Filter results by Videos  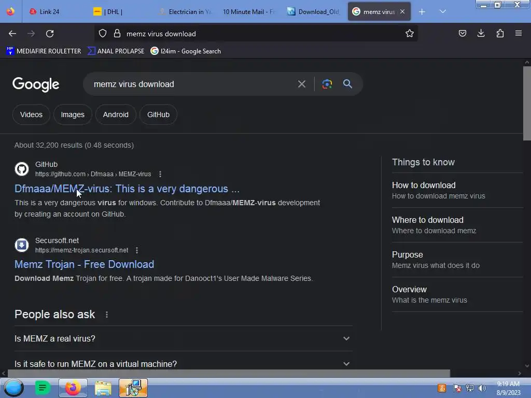[31, 115]
